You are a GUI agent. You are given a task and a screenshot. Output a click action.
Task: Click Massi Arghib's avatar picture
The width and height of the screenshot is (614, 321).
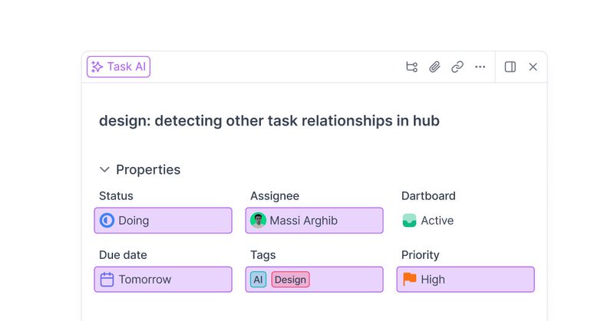[x=258, y=221]
